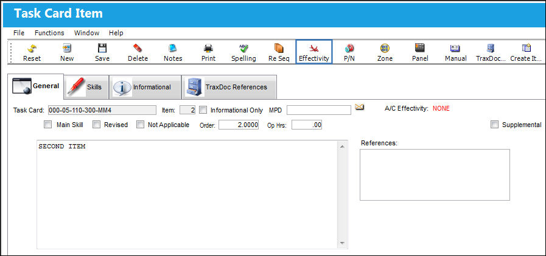Switch to the Informational tab

[x=145, y=87]
